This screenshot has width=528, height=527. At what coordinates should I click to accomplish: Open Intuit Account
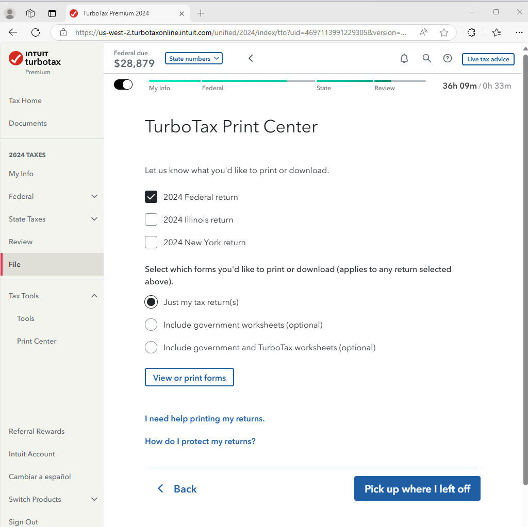(x=31, y=454)
